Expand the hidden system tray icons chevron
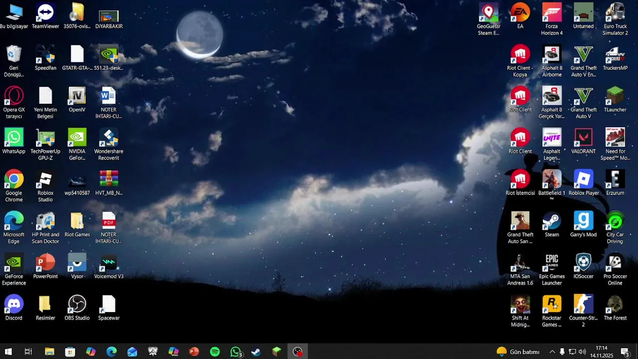 552,352
